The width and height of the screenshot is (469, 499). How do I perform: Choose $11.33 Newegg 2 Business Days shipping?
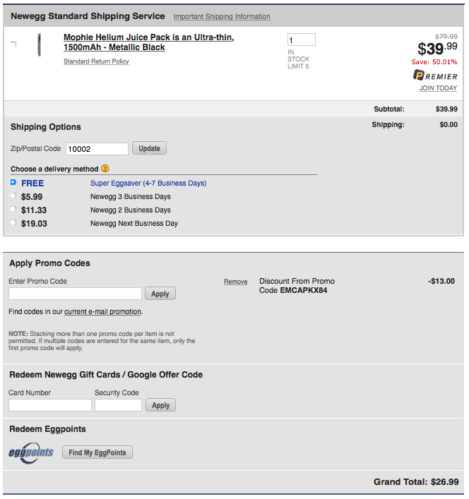13,209
